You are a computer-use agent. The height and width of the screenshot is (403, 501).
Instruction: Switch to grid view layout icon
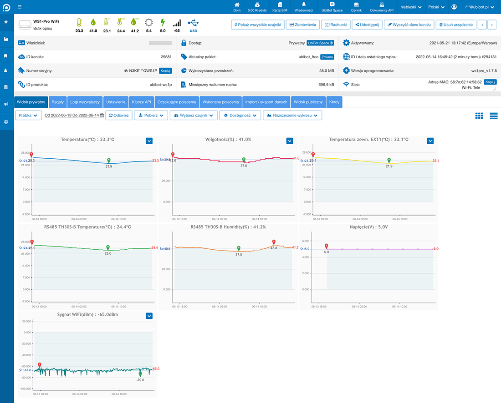click(479, 116)
